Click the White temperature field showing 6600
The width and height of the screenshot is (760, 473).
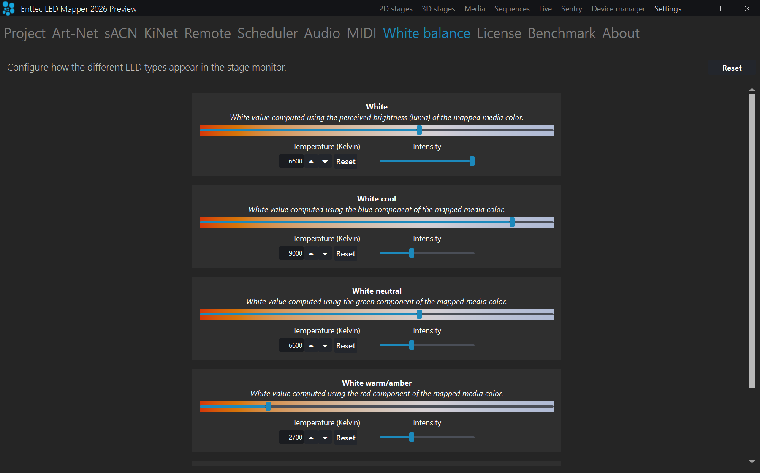coord(291,161)
